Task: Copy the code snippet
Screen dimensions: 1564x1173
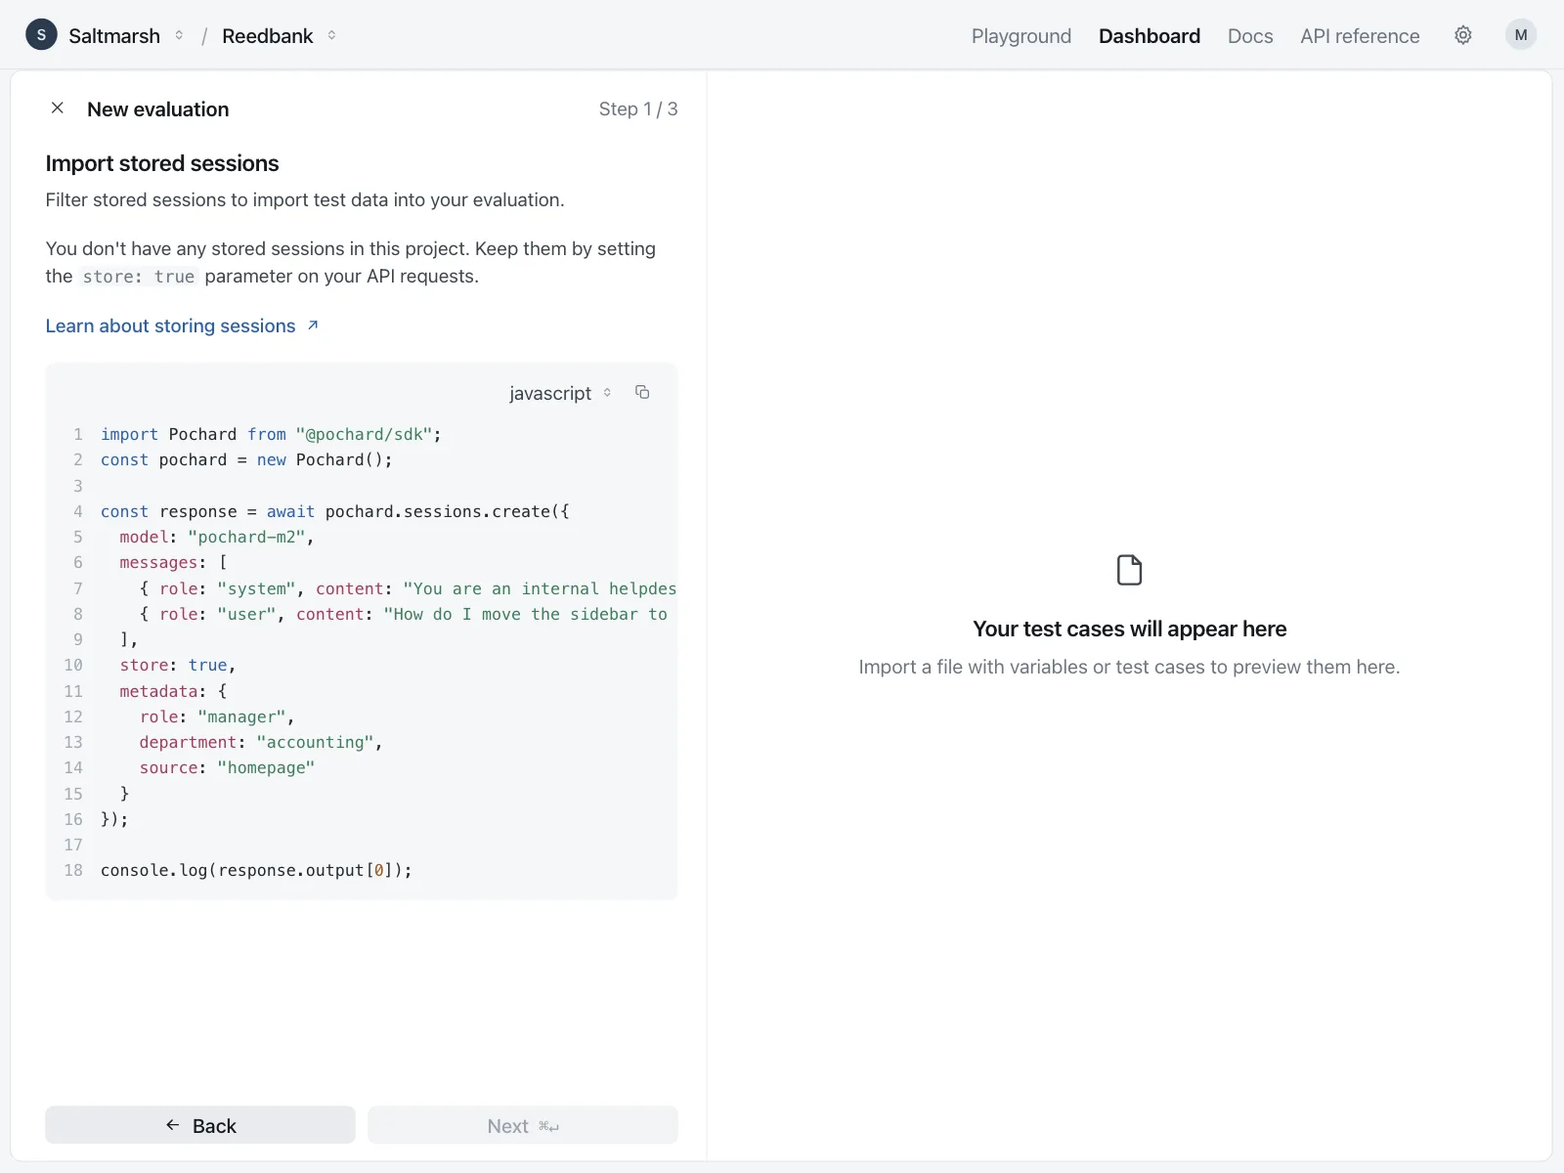Action: coord(642,392)
